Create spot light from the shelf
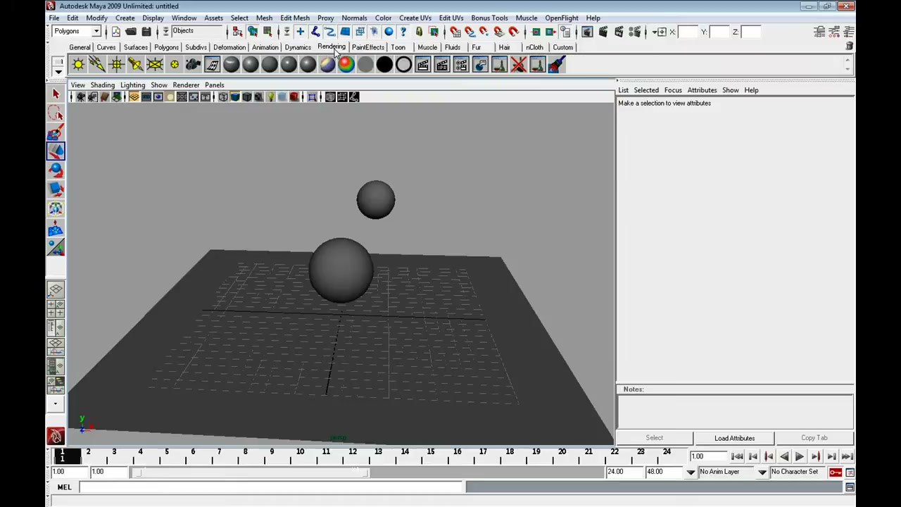 point(135,65)
